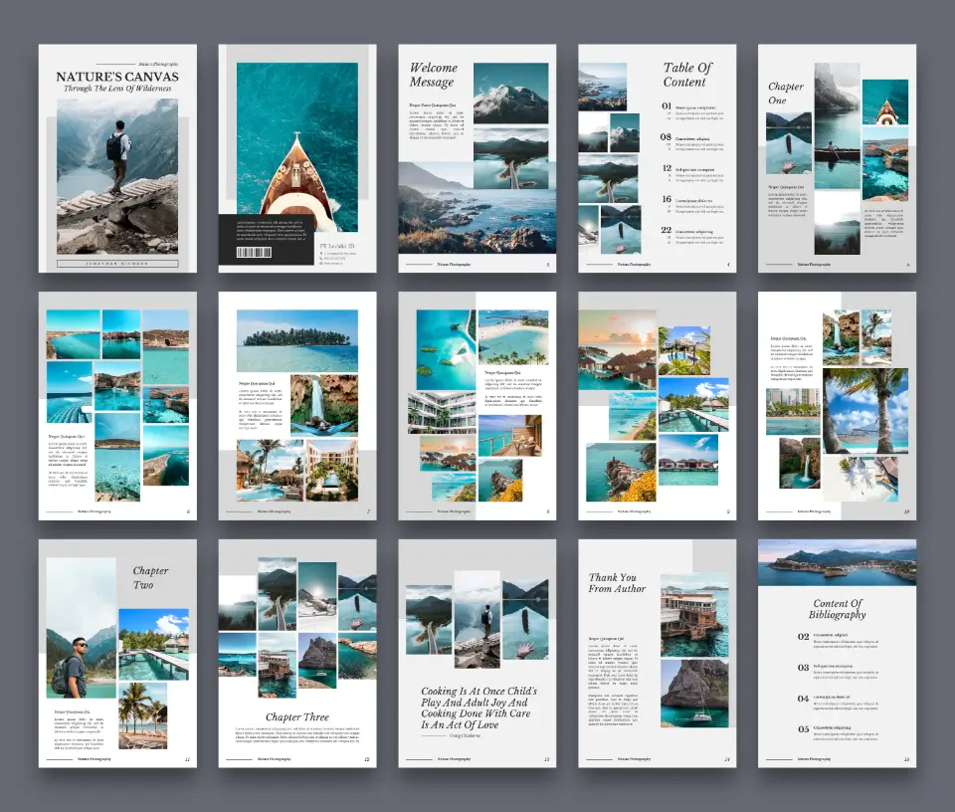
Task: Select bibliography entry 02
Action: pos(838,639)
